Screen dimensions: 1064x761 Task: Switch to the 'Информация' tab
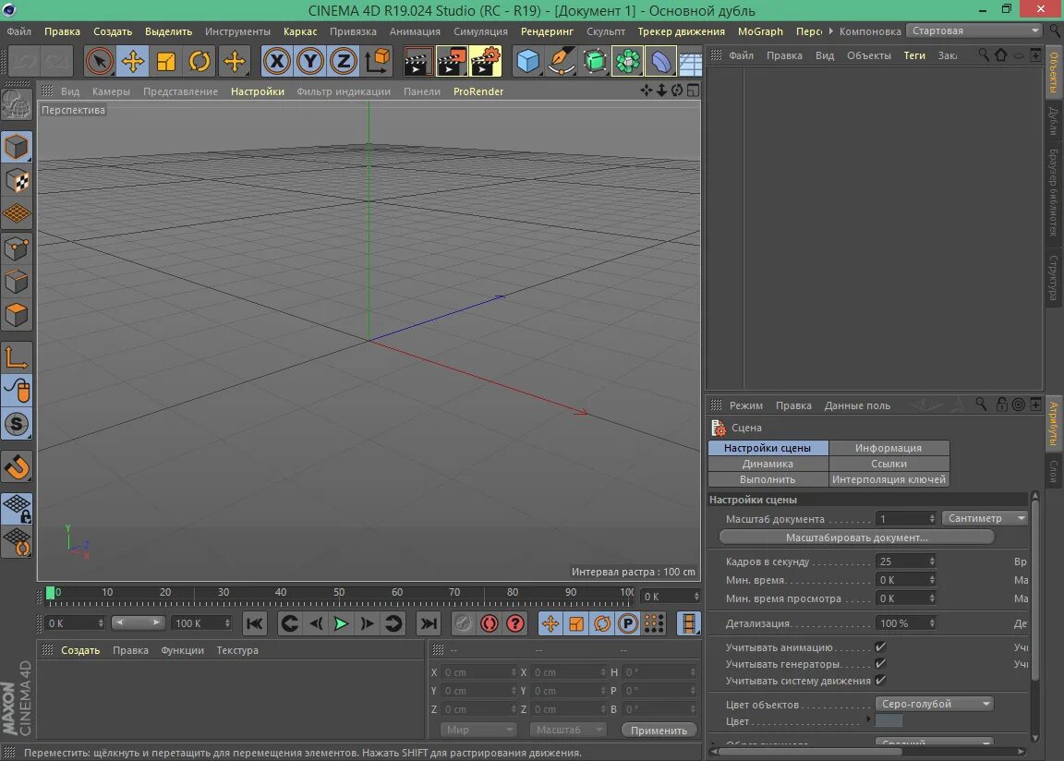pos(889,448)
